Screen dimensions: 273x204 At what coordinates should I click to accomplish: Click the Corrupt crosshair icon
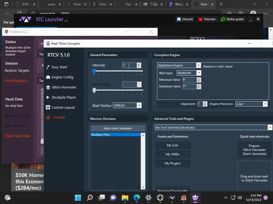(x=48, y=117)
